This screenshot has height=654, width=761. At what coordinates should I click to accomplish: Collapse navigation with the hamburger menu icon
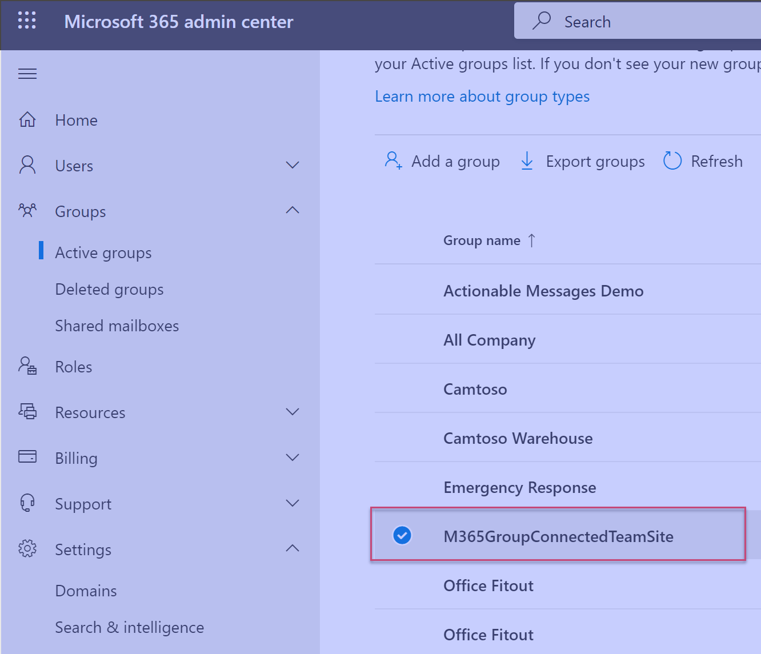point(27,74)
